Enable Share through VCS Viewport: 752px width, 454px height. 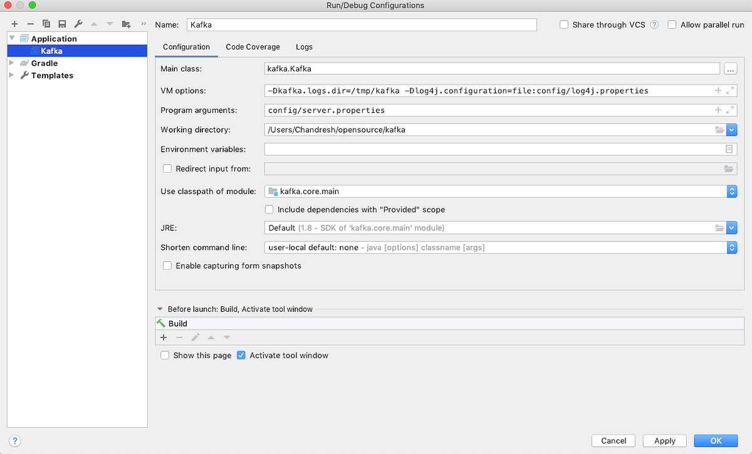point(563,24)
